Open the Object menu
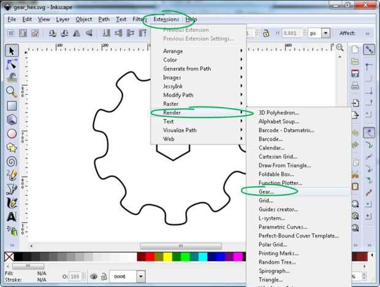The height and width of the screenshot is (287, 380). pyautogui.click(x=83, y=20)
